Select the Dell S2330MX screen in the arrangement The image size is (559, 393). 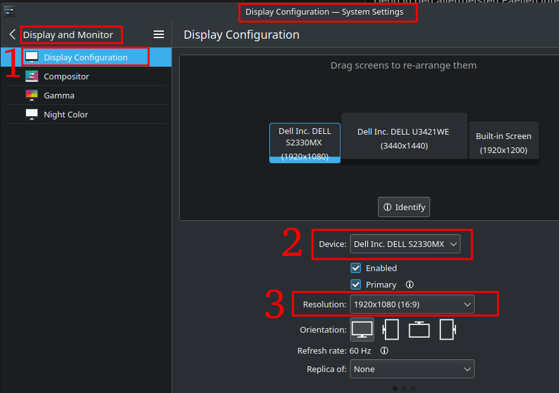[x=305, y=143]
